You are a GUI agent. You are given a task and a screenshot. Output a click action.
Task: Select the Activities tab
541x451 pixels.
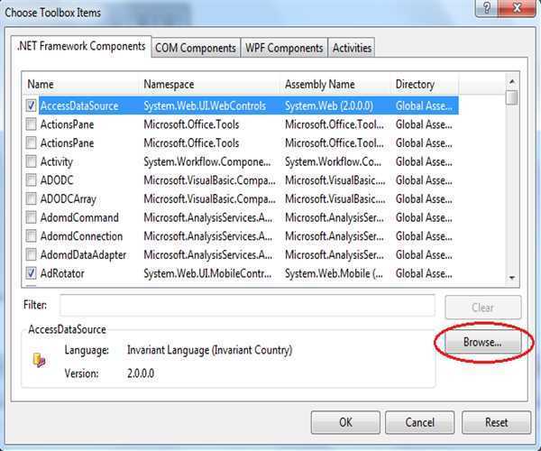(x=352, y=48)
